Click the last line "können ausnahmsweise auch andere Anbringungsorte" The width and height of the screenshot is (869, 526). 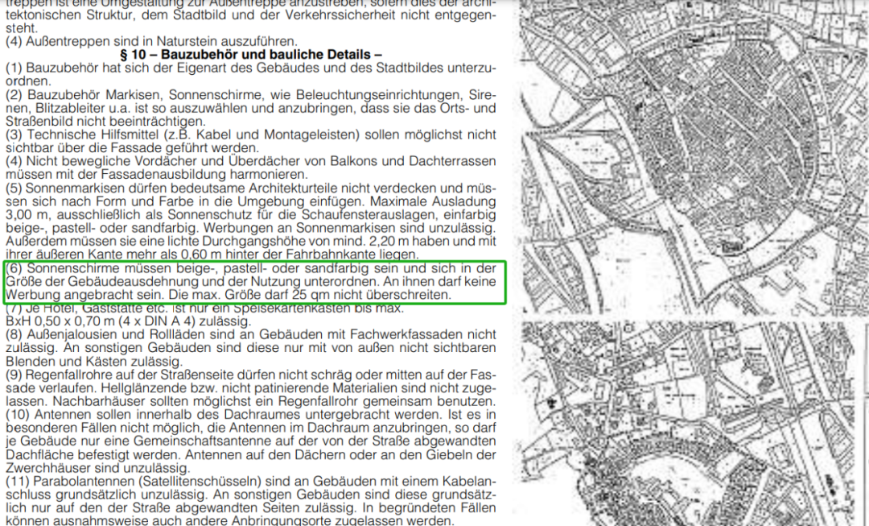(x=230, y=520)
